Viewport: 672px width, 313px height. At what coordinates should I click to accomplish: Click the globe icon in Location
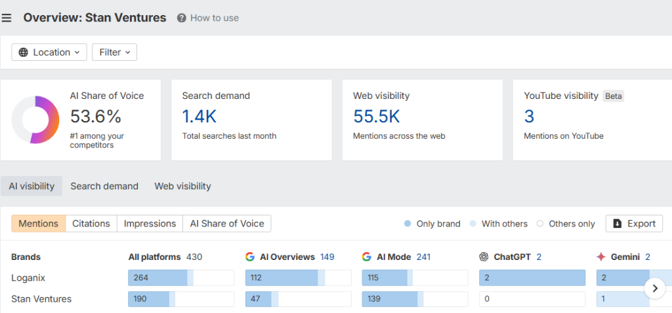coord(24,52)
